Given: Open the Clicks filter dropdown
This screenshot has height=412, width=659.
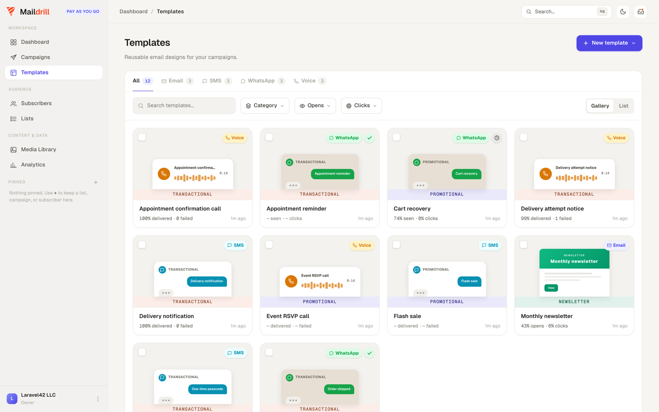Looking at the screenshot, I should point(361,106).
